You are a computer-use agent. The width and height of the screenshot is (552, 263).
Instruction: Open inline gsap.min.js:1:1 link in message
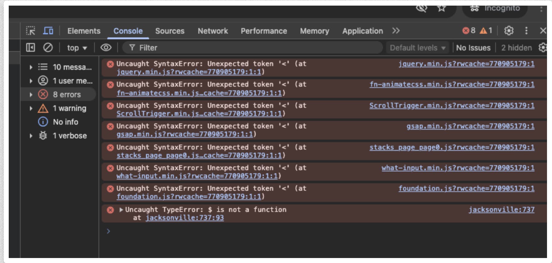(x=185, y=134)
